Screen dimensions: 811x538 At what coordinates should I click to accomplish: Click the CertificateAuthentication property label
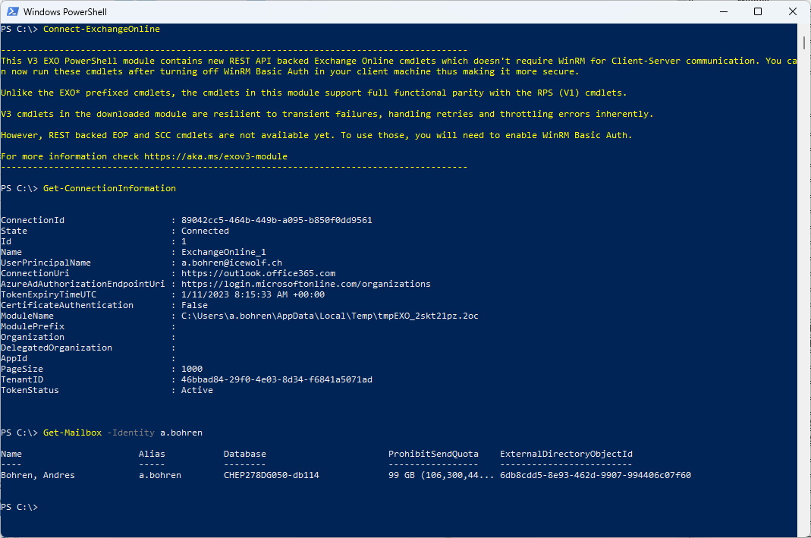(x=68, y=305)
